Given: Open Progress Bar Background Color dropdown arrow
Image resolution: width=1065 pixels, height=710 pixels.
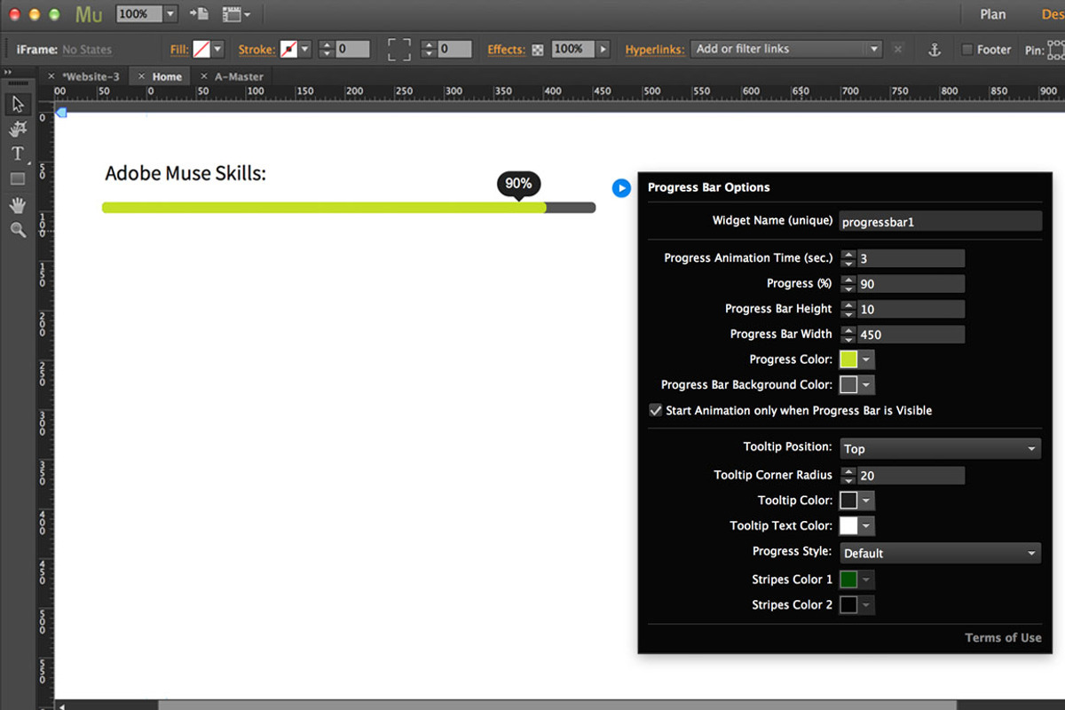Looking at the screenshot, I should point(867,384).
